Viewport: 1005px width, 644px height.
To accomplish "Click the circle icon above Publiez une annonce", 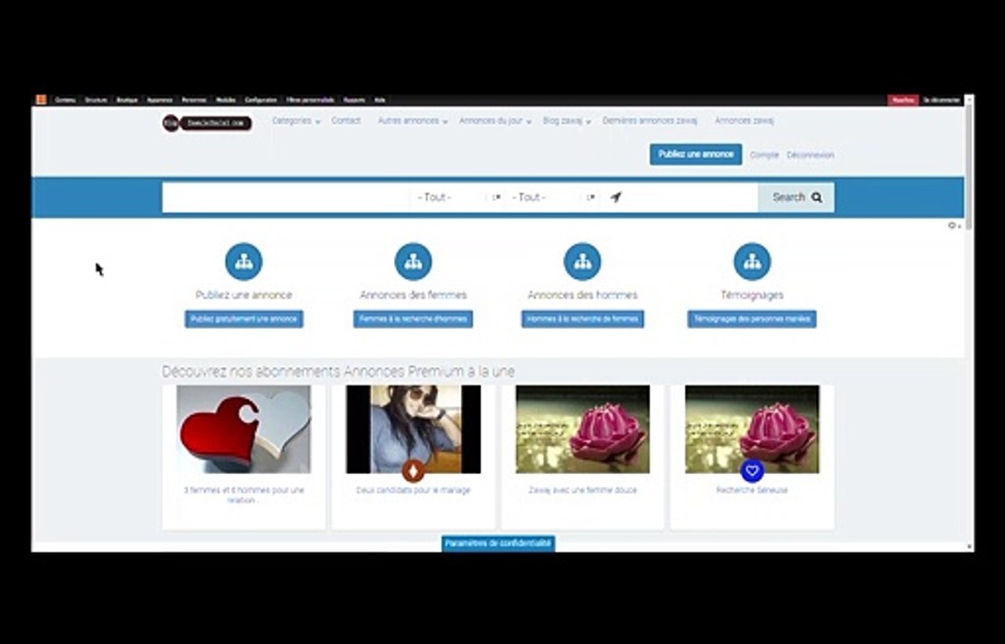I will 243,261.
